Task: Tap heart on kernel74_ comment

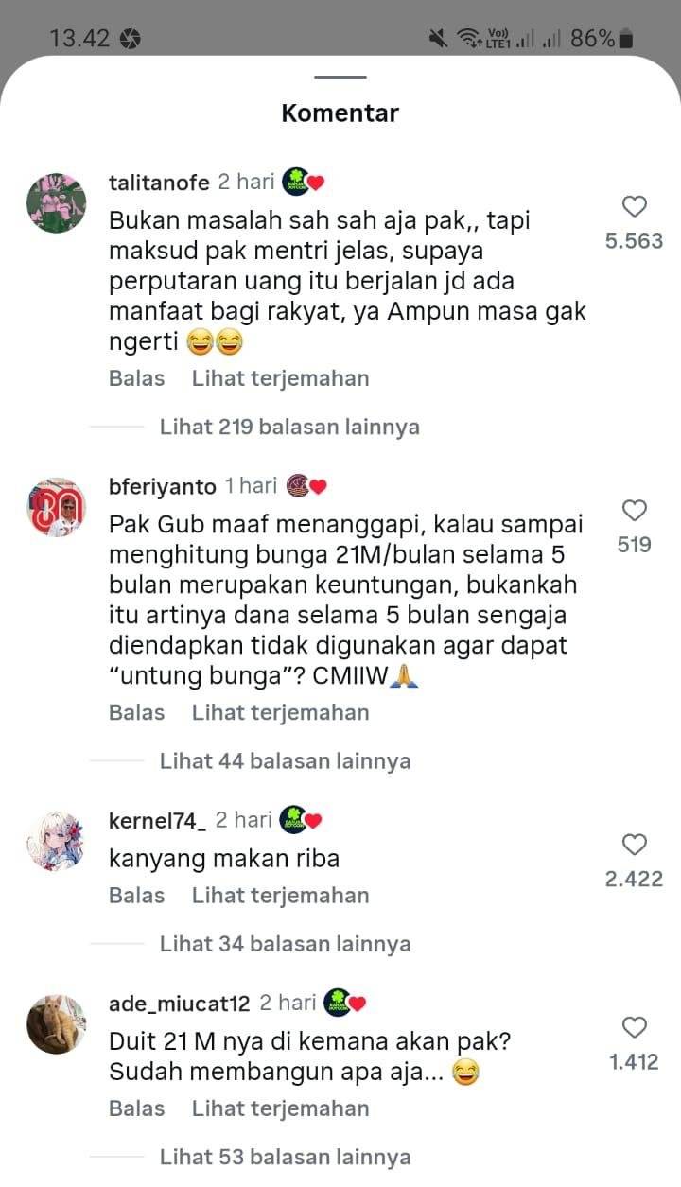Action: coord(634,845)
